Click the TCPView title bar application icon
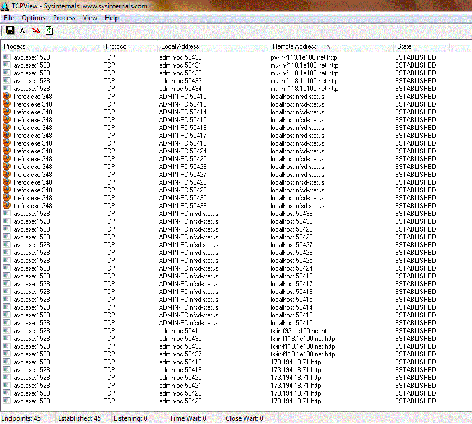The image size is (472, 424). click(5, 6)
